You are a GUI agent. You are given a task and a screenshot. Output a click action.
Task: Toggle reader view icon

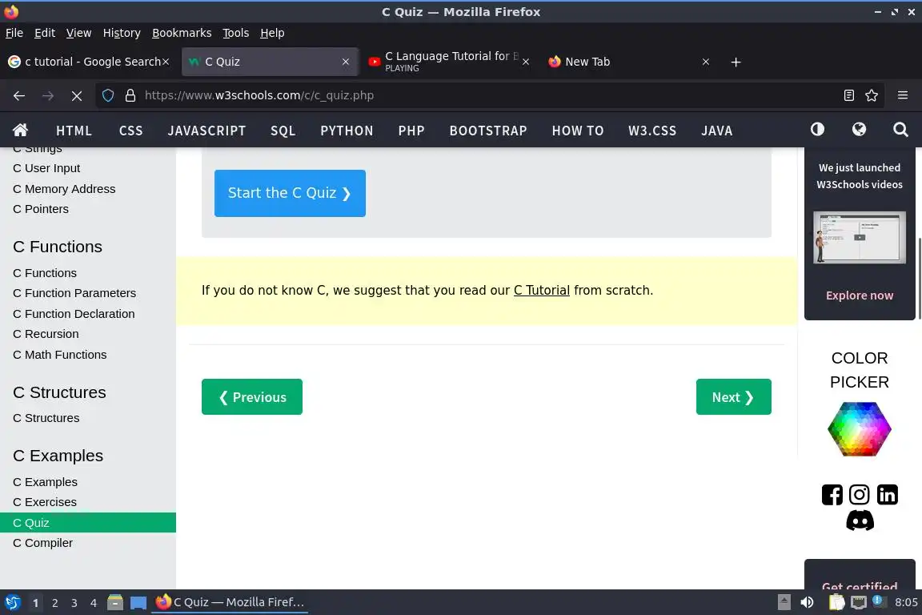[848, 95]
